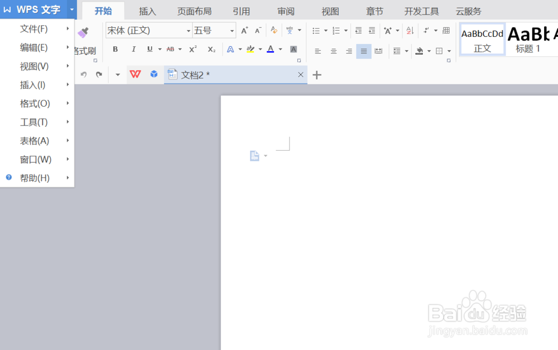
Task: Switch to the 插入 ribbon tab
Action: (x=147, y=10)
